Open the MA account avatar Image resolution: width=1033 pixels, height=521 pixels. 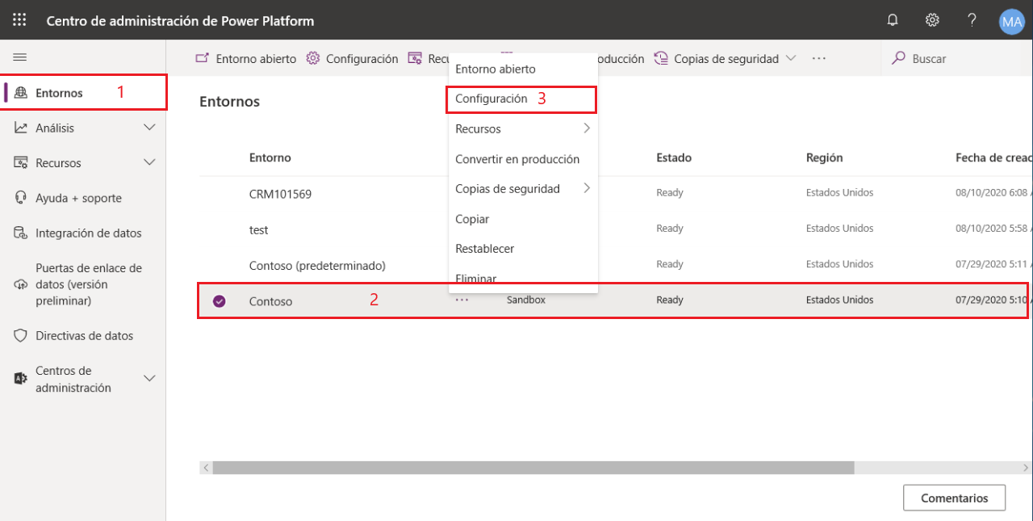(x=1011, y=21)
